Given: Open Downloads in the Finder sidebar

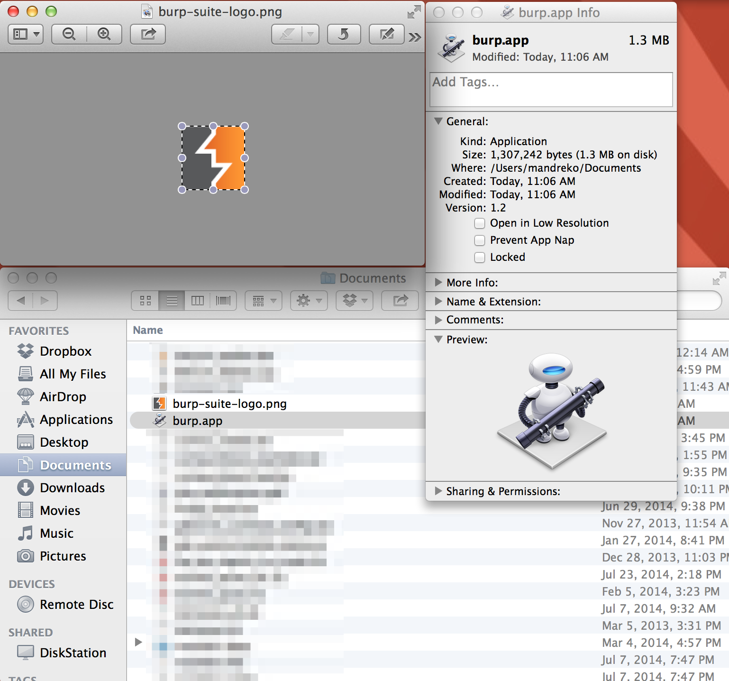Looking at the screenshot, I should (x=72, y=488).
